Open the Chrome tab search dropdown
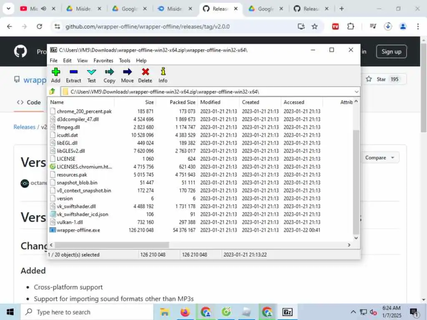The width and height of the screenshot is (427, 320). coord(8,9)
